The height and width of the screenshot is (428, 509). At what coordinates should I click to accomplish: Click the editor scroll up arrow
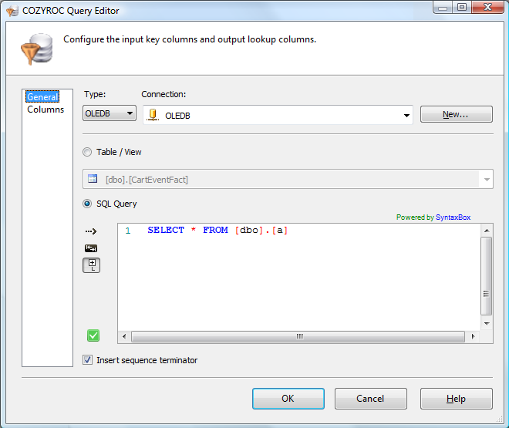pyautogui.click(x=487, y=231)
